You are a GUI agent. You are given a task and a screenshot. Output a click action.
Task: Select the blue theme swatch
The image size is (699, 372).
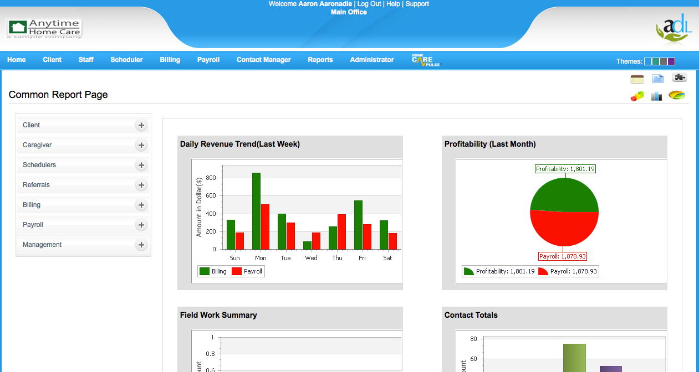point(648,61)
